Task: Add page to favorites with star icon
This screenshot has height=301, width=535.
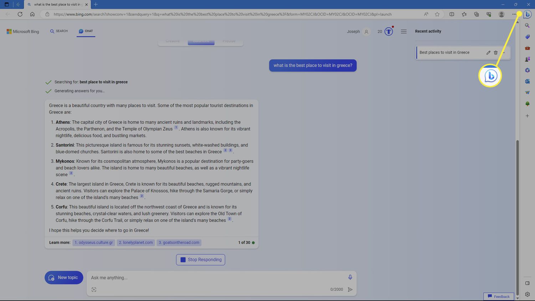Action: [437, 14]
